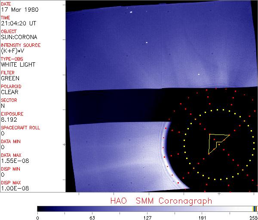The height and width of the screenshot is (220, 258).
Task: Click the color bar at value 127
Action: [x=147, y=208]
